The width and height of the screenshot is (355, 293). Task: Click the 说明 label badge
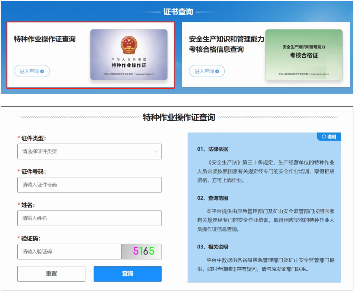(x=329, y=137)
